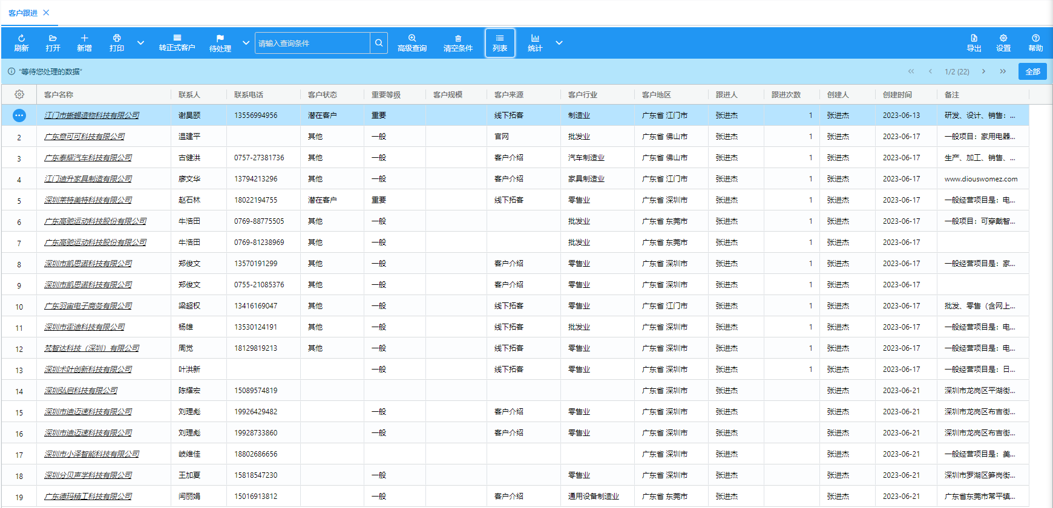Viewport: 1053px width, 508px height.
Task: Open Settings (设置) in toolbar
Action: 1003,43
